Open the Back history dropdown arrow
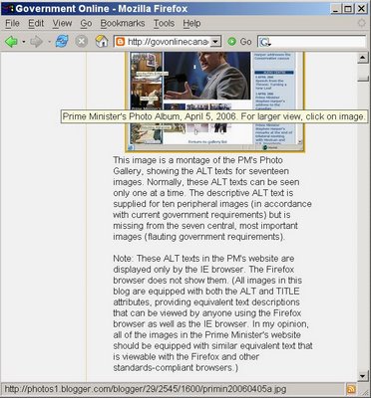The image size is (371, 398). (23, 42)
